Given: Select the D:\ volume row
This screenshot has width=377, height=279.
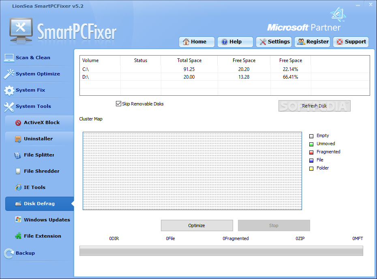Looking at the screenshot, I should tap(225, 77).
